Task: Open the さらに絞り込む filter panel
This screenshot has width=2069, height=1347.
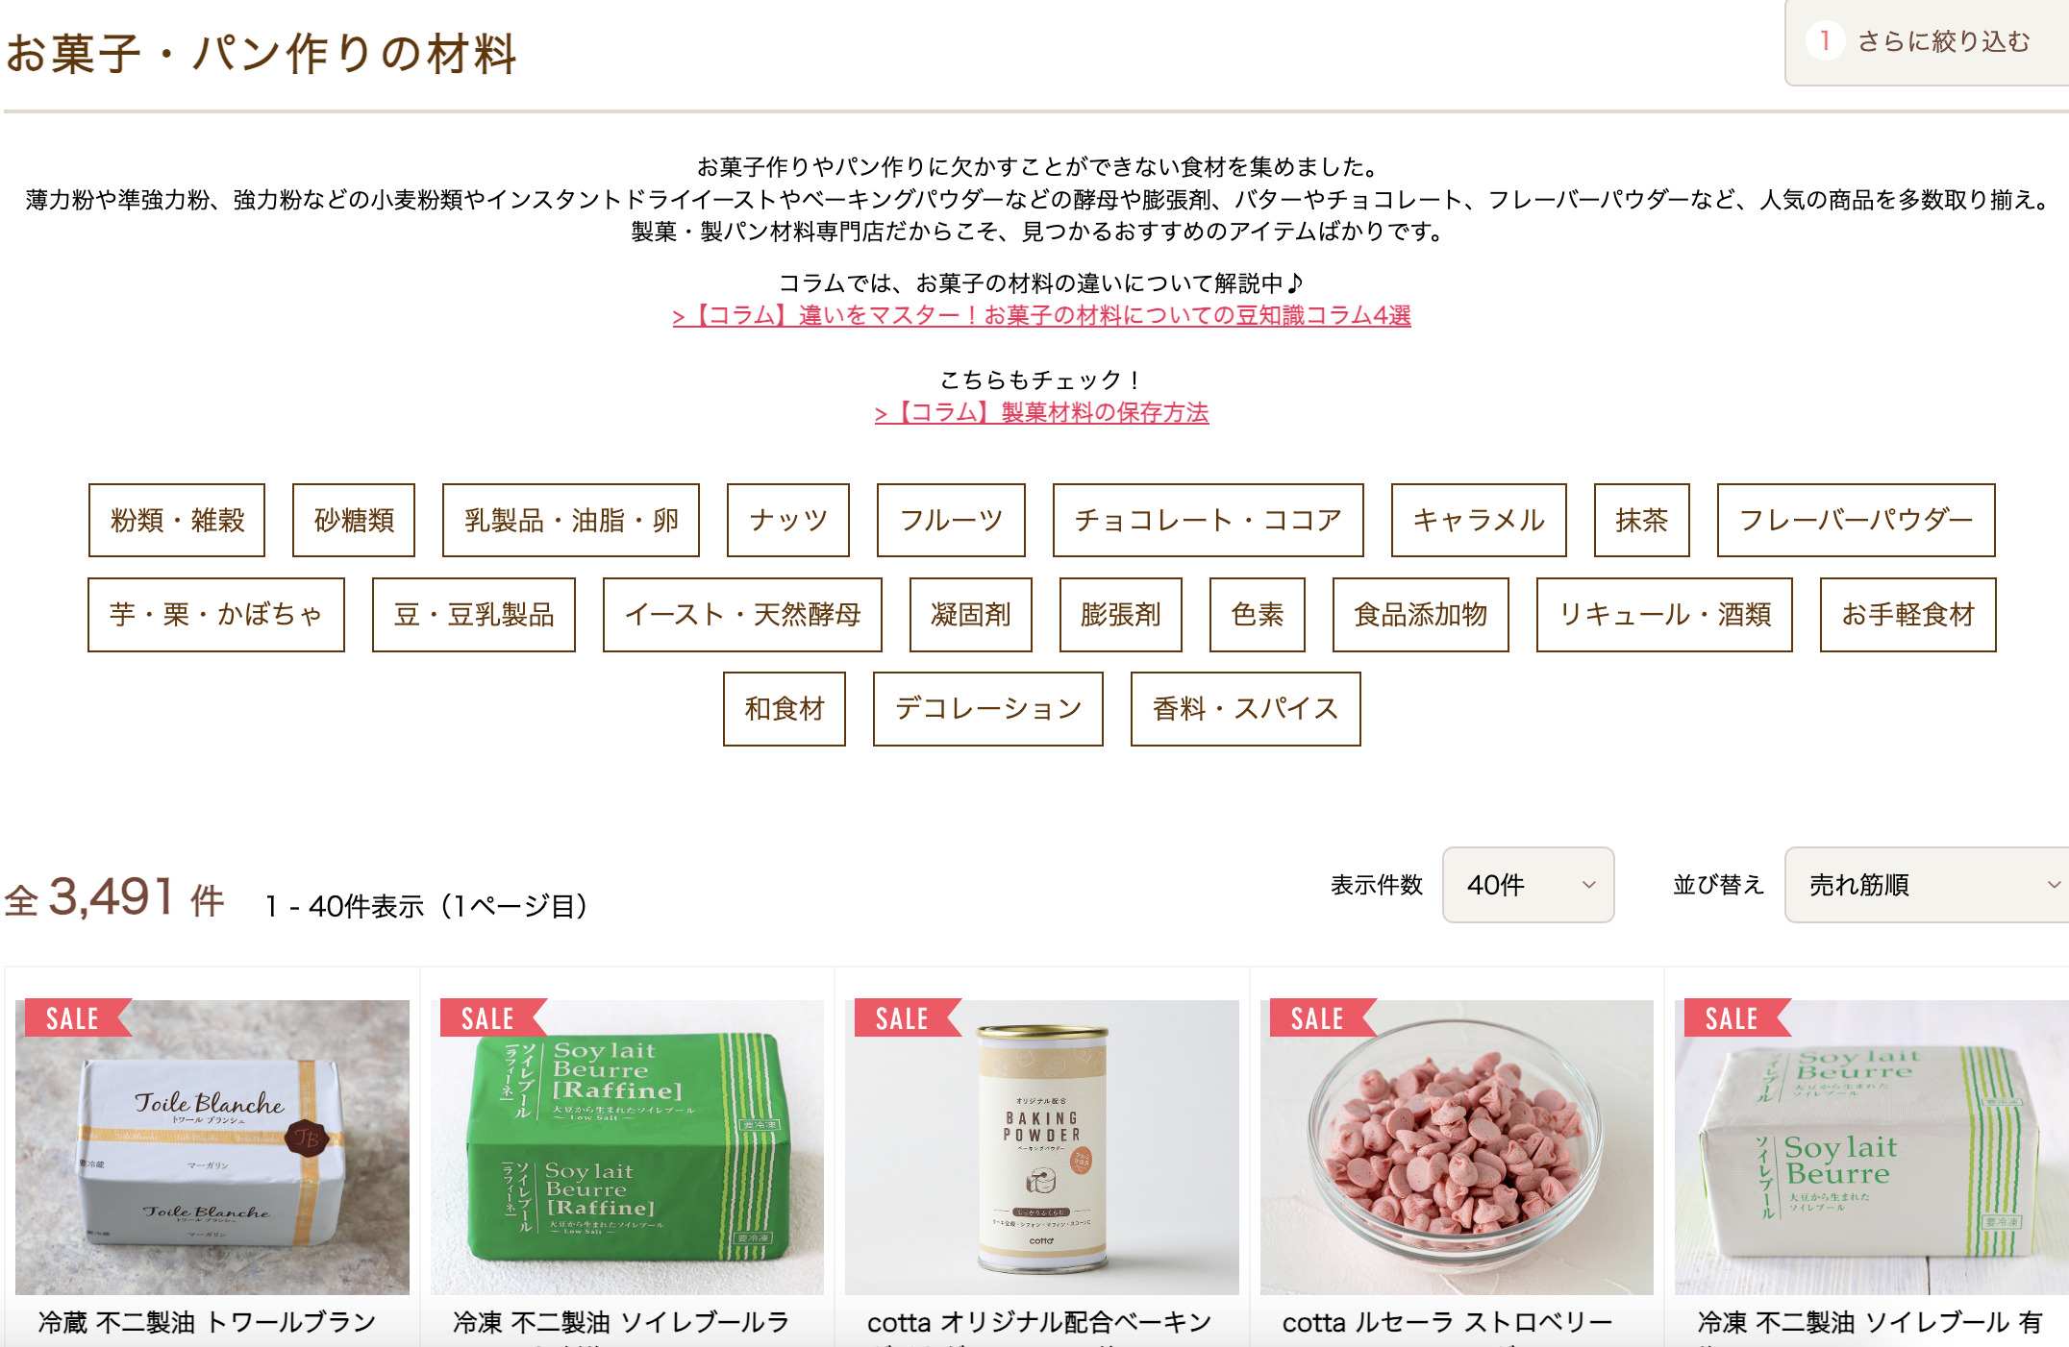Action: pos(1927,41)
